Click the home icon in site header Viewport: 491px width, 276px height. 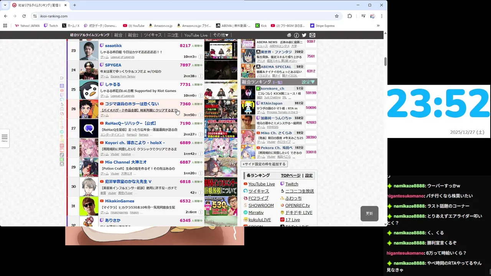tap(289, 35)
